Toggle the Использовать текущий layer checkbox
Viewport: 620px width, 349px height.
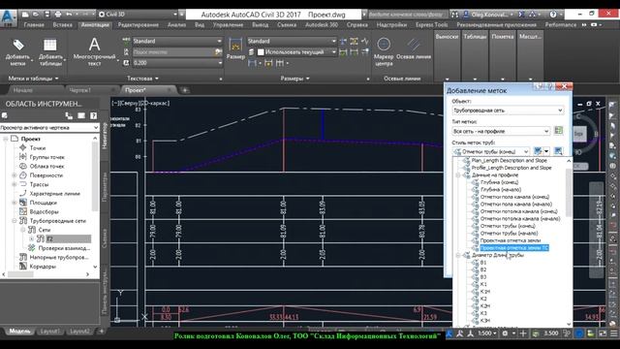pos(261,51)
